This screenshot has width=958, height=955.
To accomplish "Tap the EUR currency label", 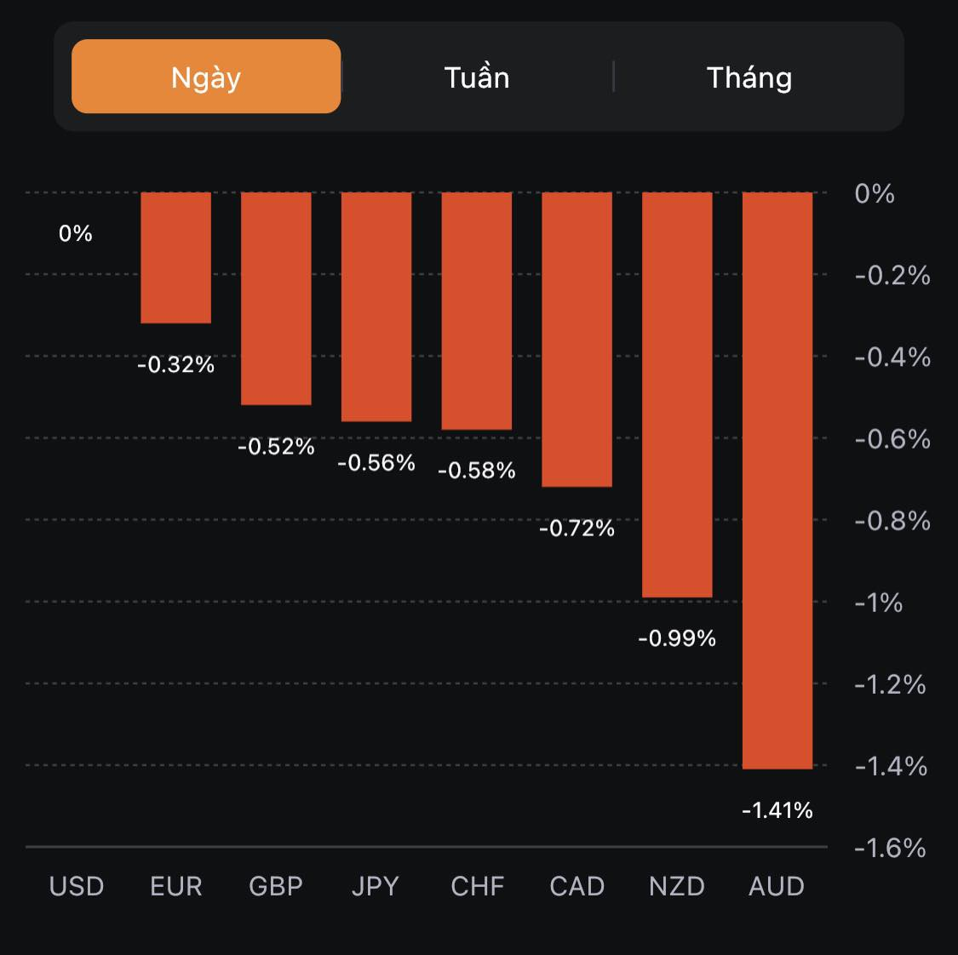I will [x=176, y=886].
